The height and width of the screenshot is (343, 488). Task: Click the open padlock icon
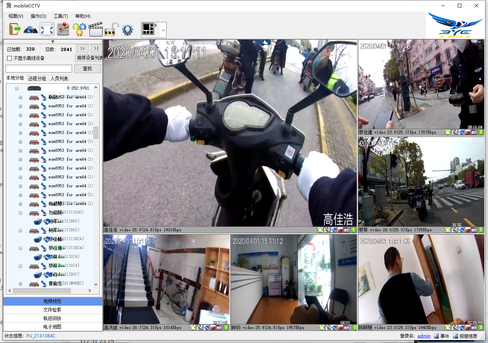[112, 29]
